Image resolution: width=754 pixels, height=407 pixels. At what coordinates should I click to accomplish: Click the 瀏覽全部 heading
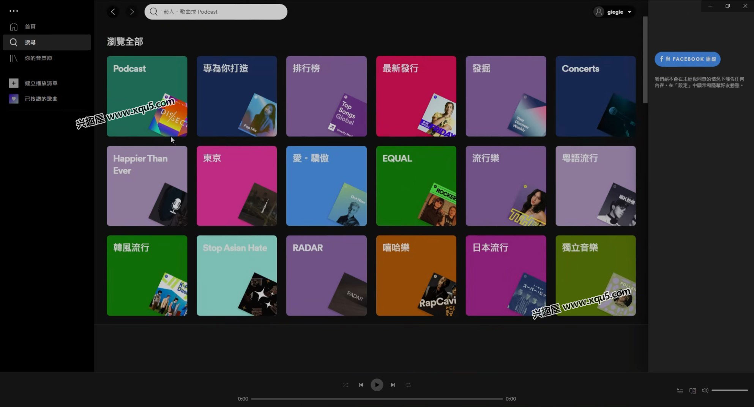tap(125, 42)
